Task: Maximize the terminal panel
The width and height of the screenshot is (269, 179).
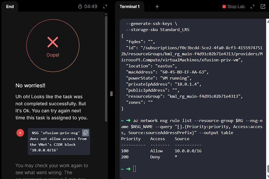Action: [252, 7]
